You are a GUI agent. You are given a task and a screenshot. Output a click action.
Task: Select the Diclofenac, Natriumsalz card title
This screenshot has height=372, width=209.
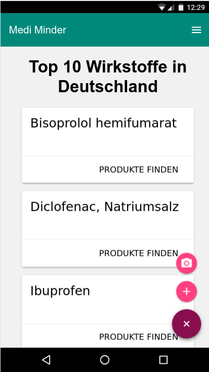(x=104, y=207)
